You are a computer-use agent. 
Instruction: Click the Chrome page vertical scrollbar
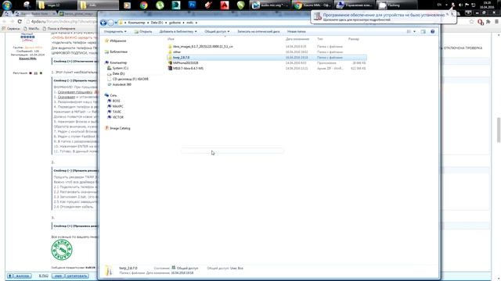point(499,130)
